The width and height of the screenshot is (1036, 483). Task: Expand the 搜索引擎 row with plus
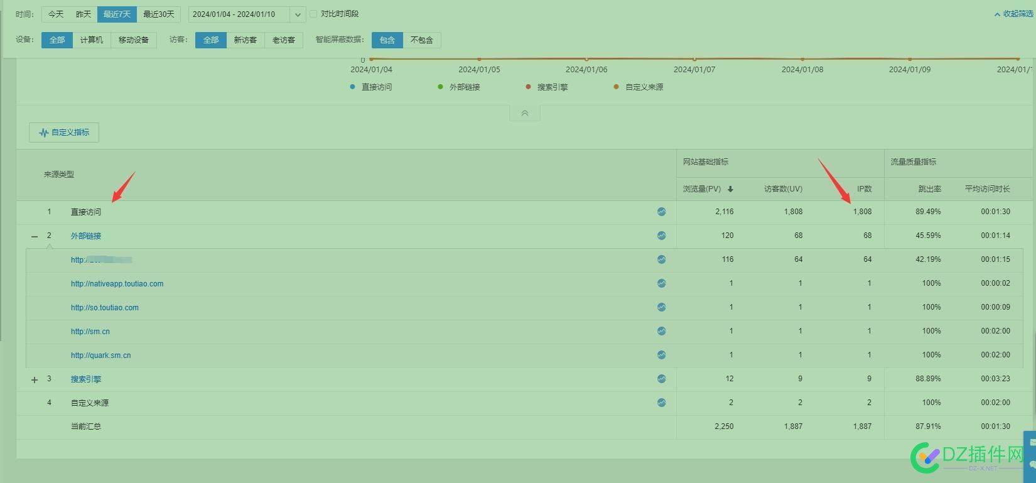pyautogui.click(x=35, y=379)
